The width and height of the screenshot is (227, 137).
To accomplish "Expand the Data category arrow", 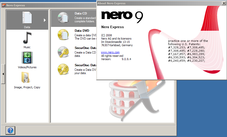I will pos(45,20).
